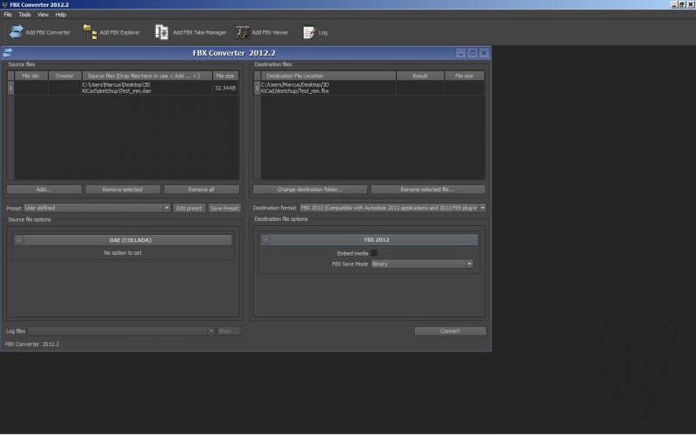Open the FBX Save Mode dropdown
The width and height of the screenshot is (696, 435).
click(x=422, y=264)
